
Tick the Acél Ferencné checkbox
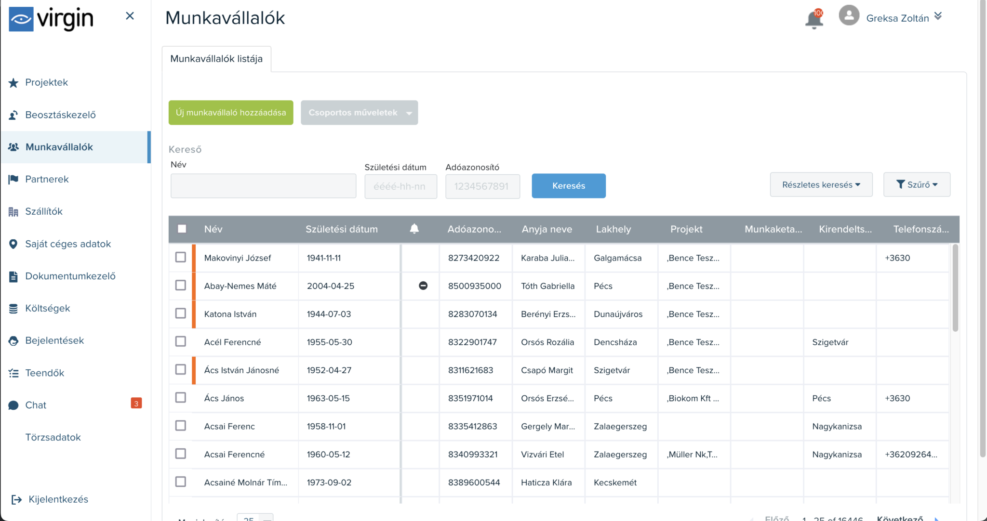point(181,341)
